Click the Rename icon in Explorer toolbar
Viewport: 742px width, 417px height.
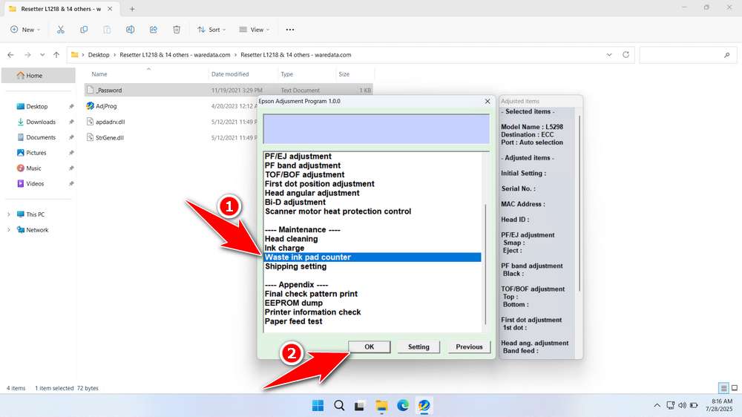pos(130,30)
